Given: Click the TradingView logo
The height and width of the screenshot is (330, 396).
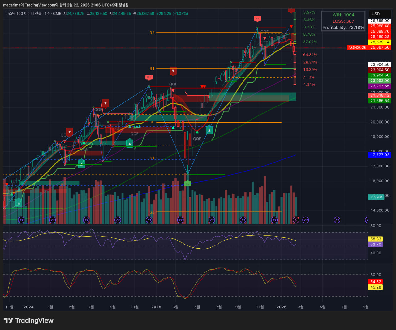Looking at the screenshot, I should pyautogui.click(x=28, y=320).
